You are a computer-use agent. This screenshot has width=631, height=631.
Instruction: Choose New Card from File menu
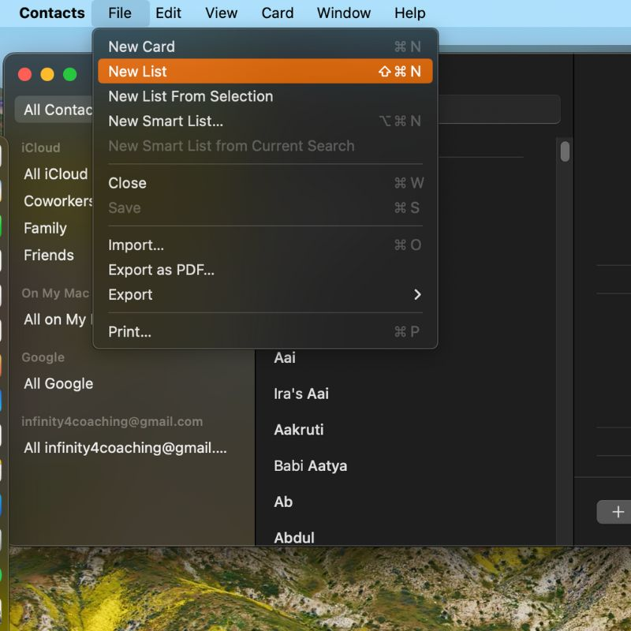pos(265,47)
